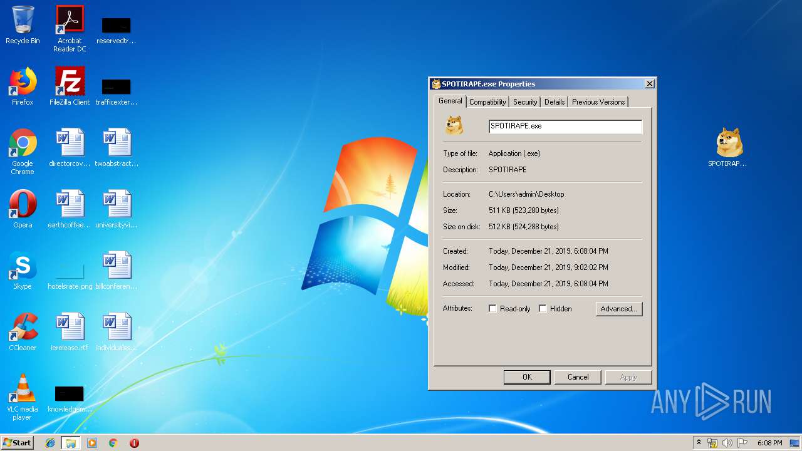This screenshot has height=451, width=802.
Task: Enable the Read-only attribute checkbox
Action: click(x=492, y=309)
